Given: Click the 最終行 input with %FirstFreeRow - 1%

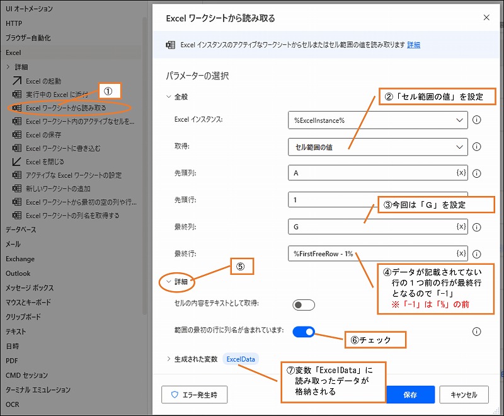Looking at the screenshot, I should pos(377,253).
